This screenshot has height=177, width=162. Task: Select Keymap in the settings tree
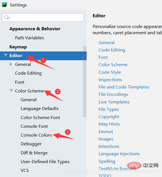pos(18,47)
